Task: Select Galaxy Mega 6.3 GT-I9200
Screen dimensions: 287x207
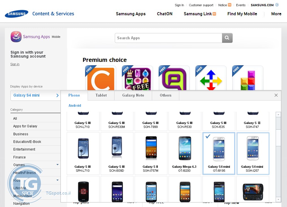Action: (185, 153)
